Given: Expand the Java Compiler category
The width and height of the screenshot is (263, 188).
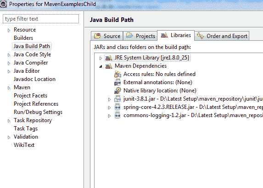Looking at the screenshot, I should tap(9, 63).
